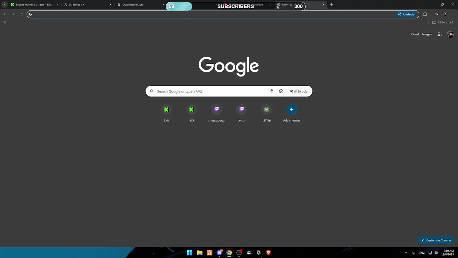The height and width of the screenshot is (258, 458).
Task: Reload the current page
Action: pos(21,14)
